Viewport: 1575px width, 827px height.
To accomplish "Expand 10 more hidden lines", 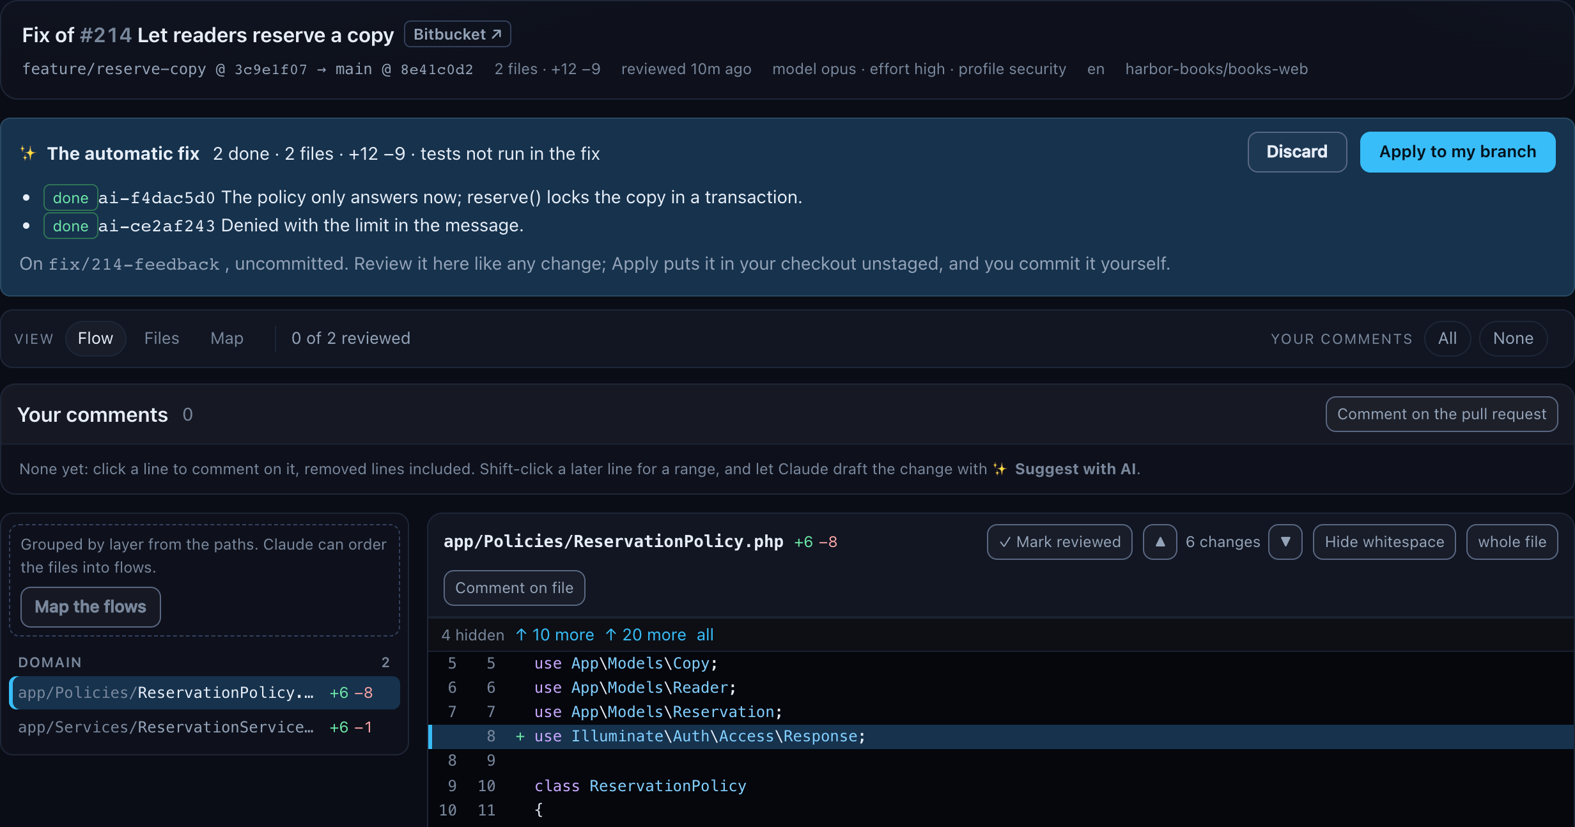I will pos(555,635).
